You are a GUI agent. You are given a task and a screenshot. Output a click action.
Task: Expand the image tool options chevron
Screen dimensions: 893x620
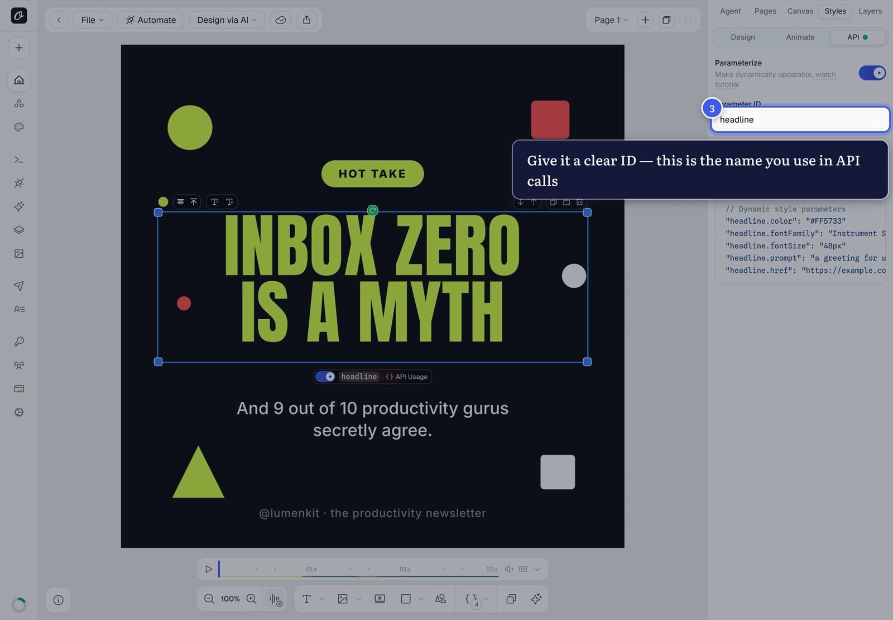point(358,599)
